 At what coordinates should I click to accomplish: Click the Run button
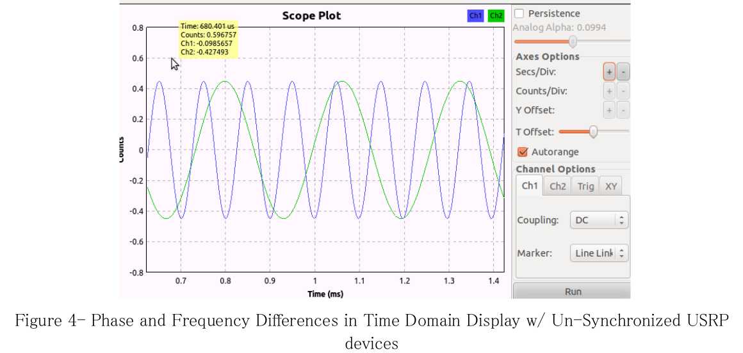pos(573,292)
